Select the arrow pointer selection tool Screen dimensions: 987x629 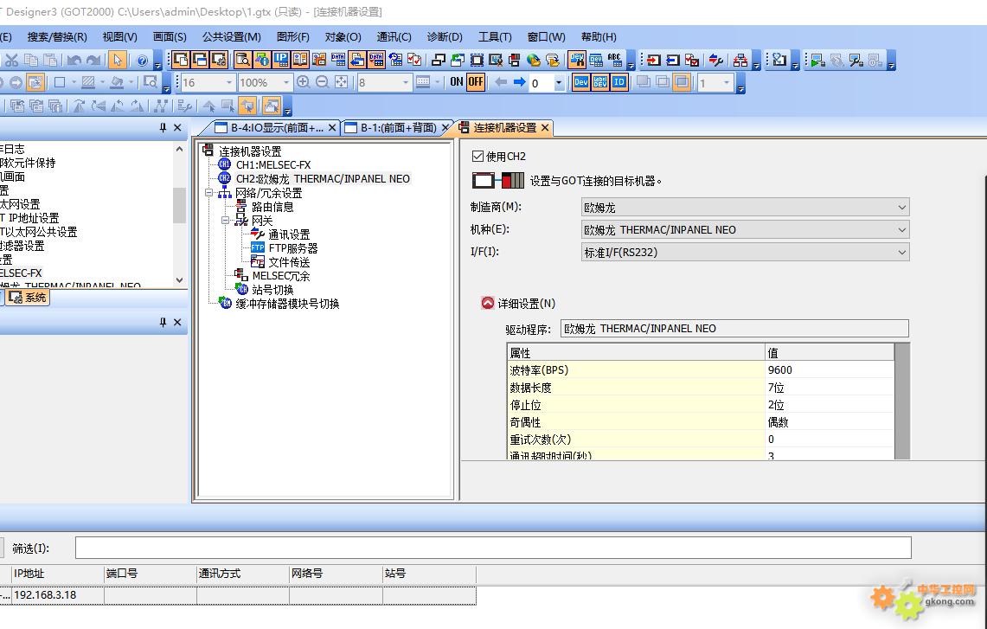click(x=117, y=61)
